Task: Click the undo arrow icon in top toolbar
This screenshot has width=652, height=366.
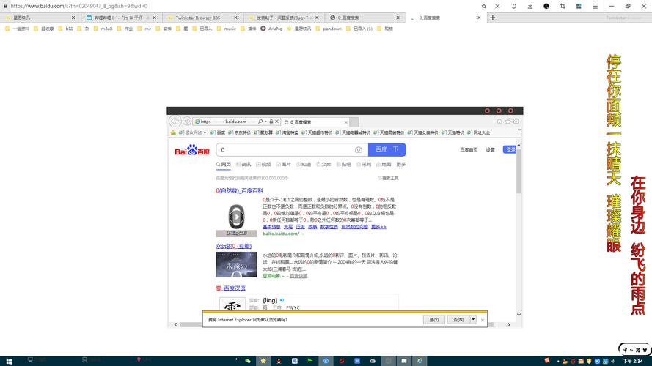Action: [x=513, y=6]
